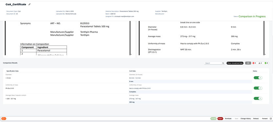The width and height of the screenshot is (273, 122).
Task: Click the CoA Data column header
Action: pyautogui.click(x=133, y=71)
